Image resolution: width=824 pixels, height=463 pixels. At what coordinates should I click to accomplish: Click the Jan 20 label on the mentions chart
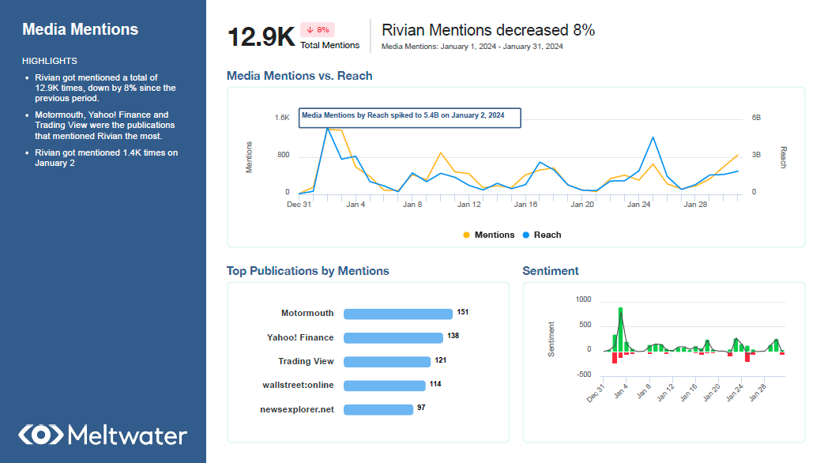(x=582, y=205)
